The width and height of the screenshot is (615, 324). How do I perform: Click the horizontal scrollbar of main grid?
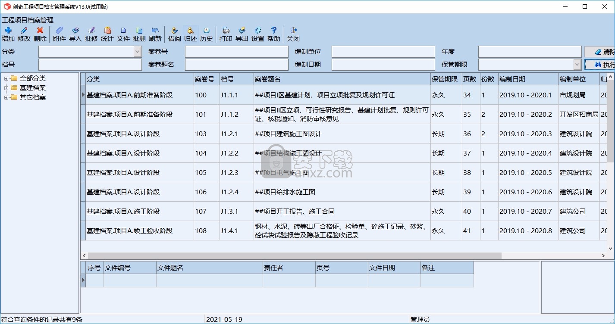[x=295, y=255]
